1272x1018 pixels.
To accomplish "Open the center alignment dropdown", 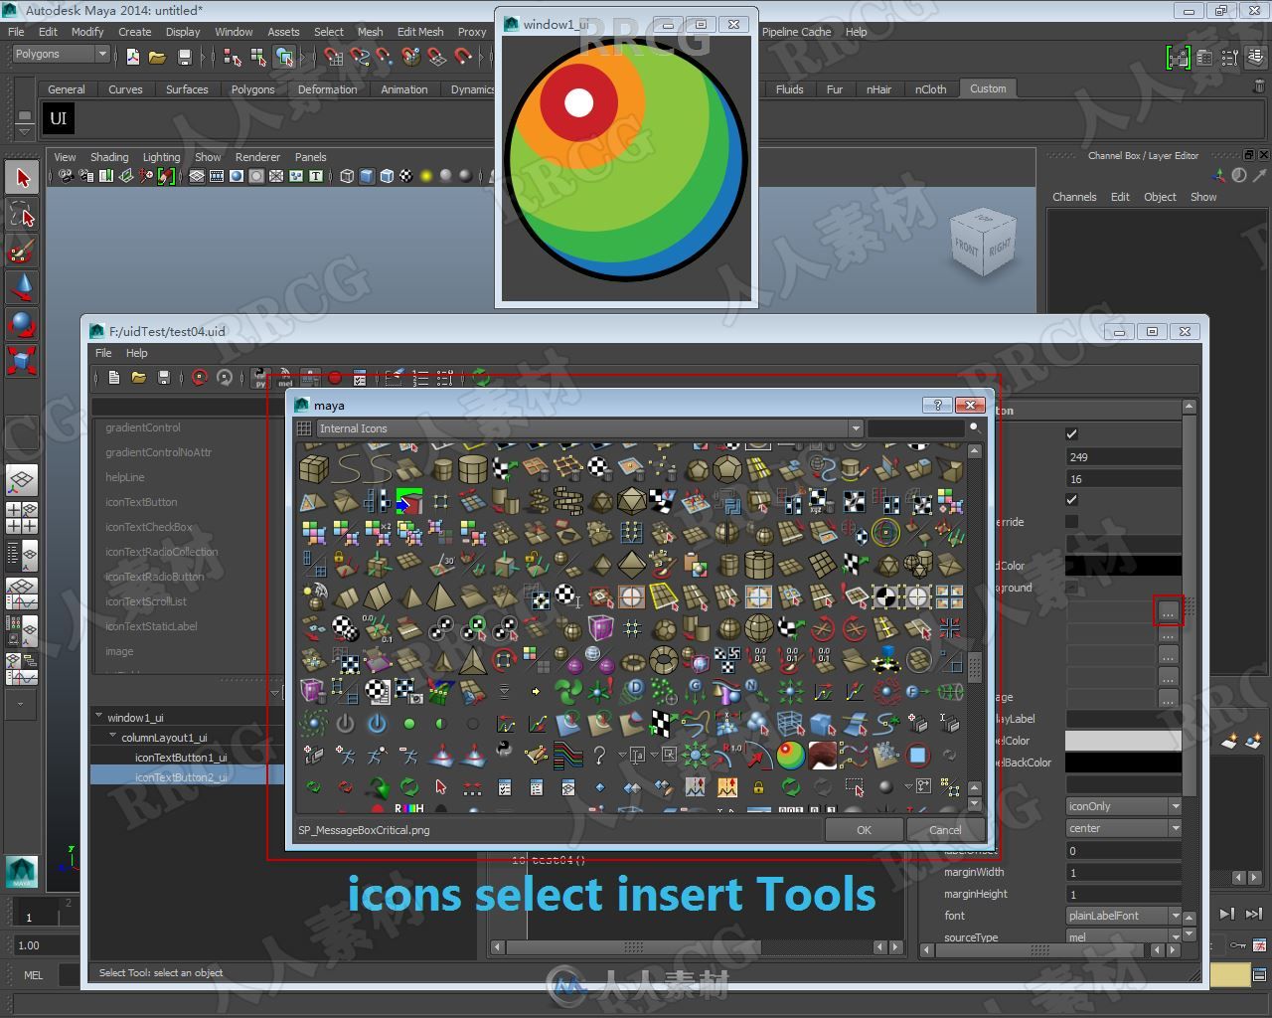I will coord(1123,828).
